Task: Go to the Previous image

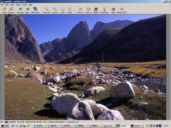Action: click(x=21, y=11)
